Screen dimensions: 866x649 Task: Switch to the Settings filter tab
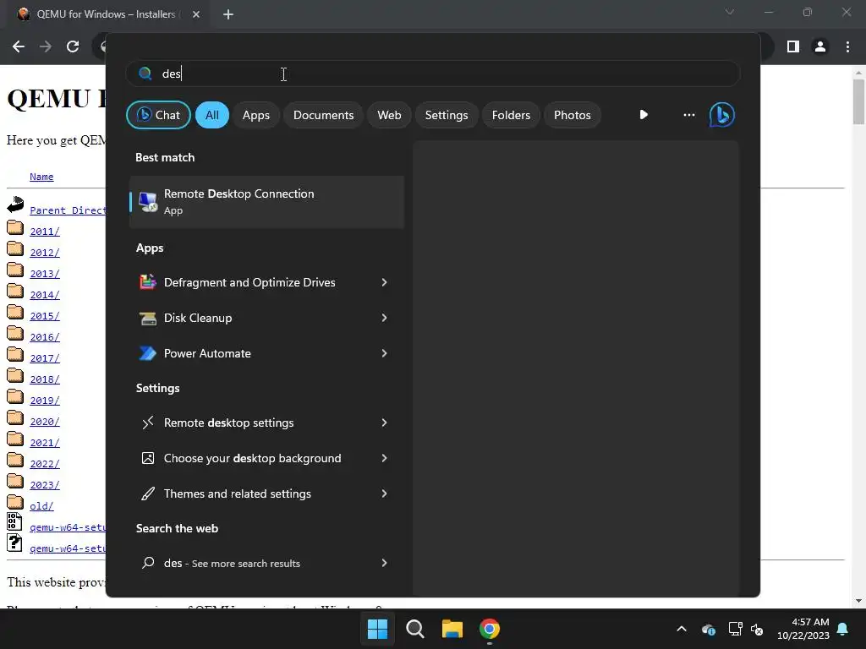pyautogui.click(x=447, y=115)
